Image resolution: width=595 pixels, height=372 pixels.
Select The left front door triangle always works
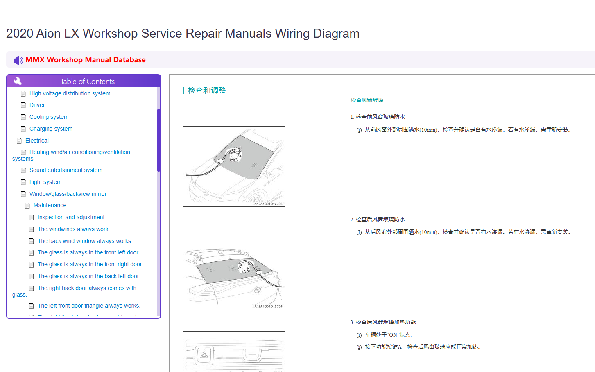[x=89, y=306]
